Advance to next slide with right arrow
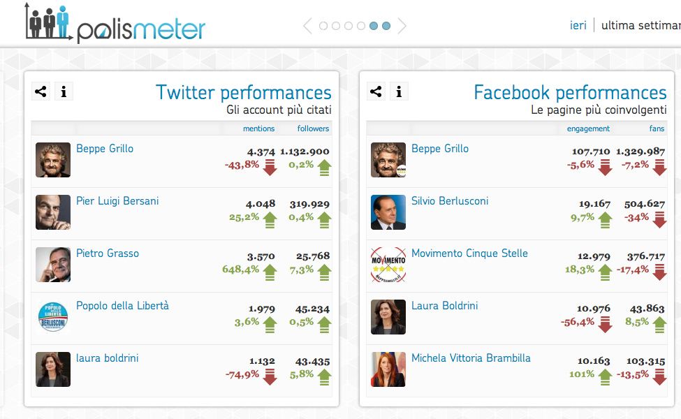The height and width of the screenshot is (419, 681). (402, 26)
